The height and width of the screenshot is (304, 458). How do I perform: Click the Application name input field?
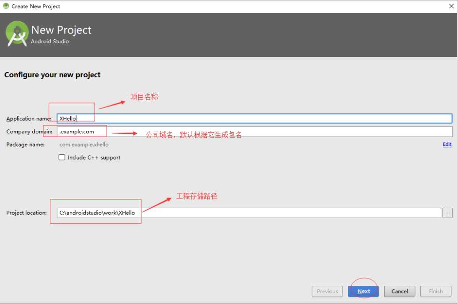point(254,118)
